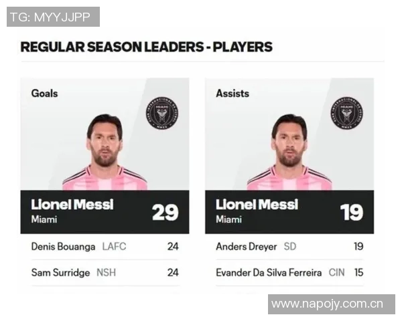
Task: Click the SD team abbreviation
Action: pyautogui.click(x=290, y=246)
